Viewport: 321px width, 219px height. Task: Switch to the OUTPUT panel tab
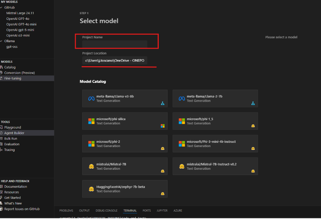84,210
